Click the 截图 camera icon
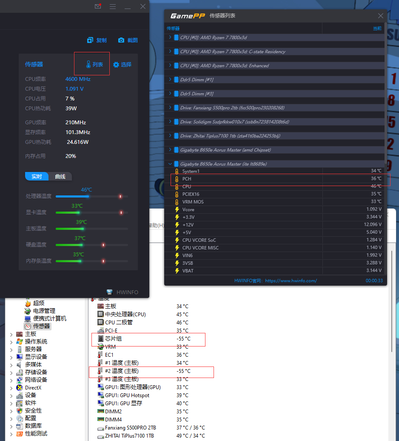399x441 pixels. click(121, 40)
